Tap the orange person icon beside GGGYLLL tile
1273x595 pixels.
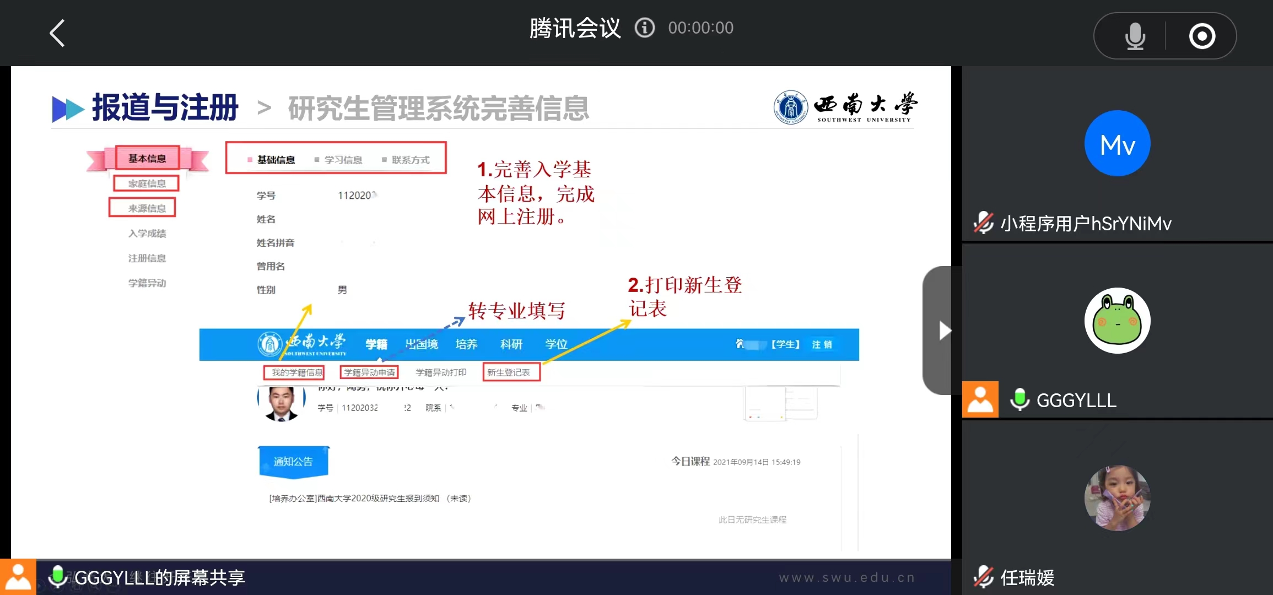point(980,399)
